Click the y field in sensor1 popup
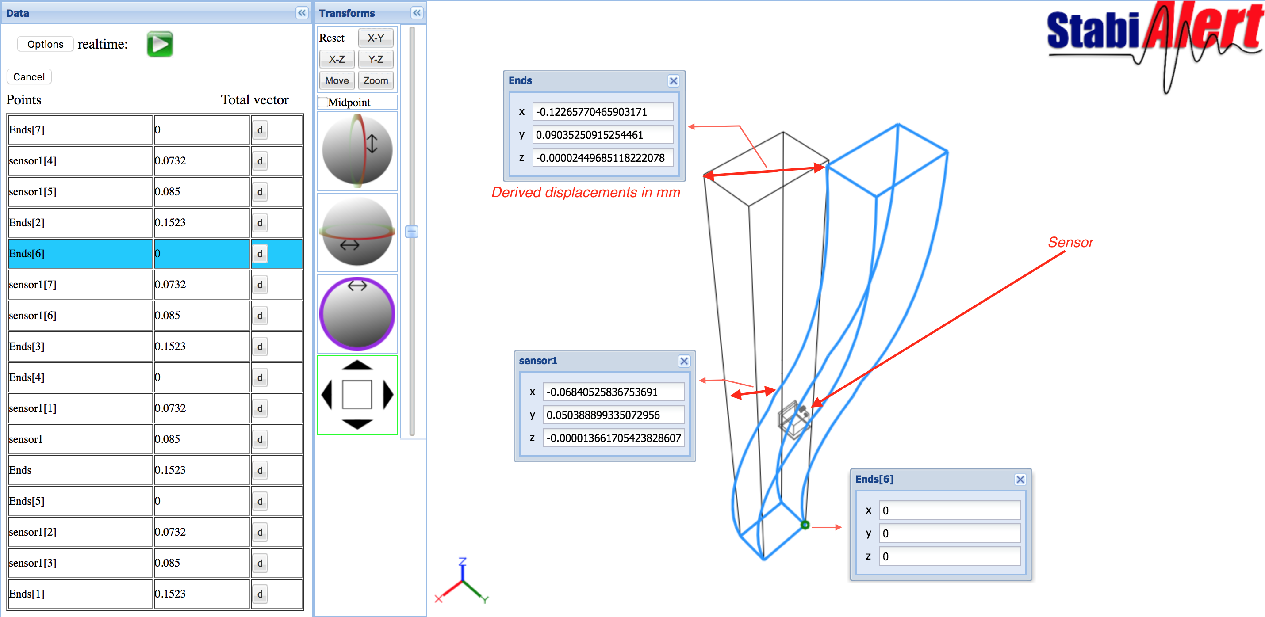The image size is (1265, 617). tap(613, 415)
